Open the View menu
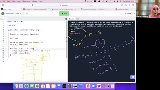This screenshot has height=90, width=160. 13,1
